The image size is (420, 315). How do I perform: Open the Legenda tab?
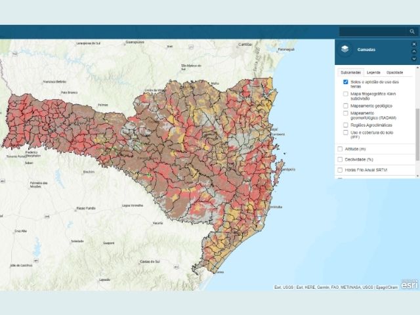(373, 72)
